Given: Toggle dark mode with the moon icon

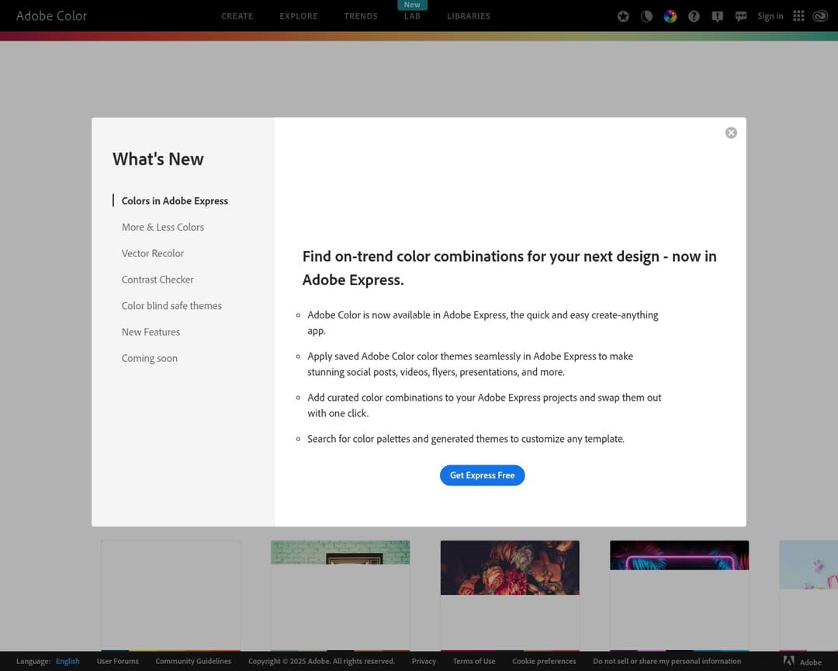Looking at the screenshot, I should (x=646, y=16).
